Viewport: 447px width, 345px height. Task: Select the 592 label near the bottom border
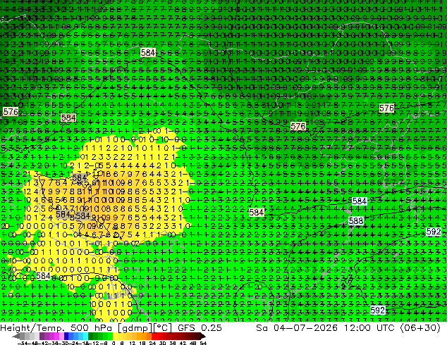pyautogui.click(x=378, y=310)
